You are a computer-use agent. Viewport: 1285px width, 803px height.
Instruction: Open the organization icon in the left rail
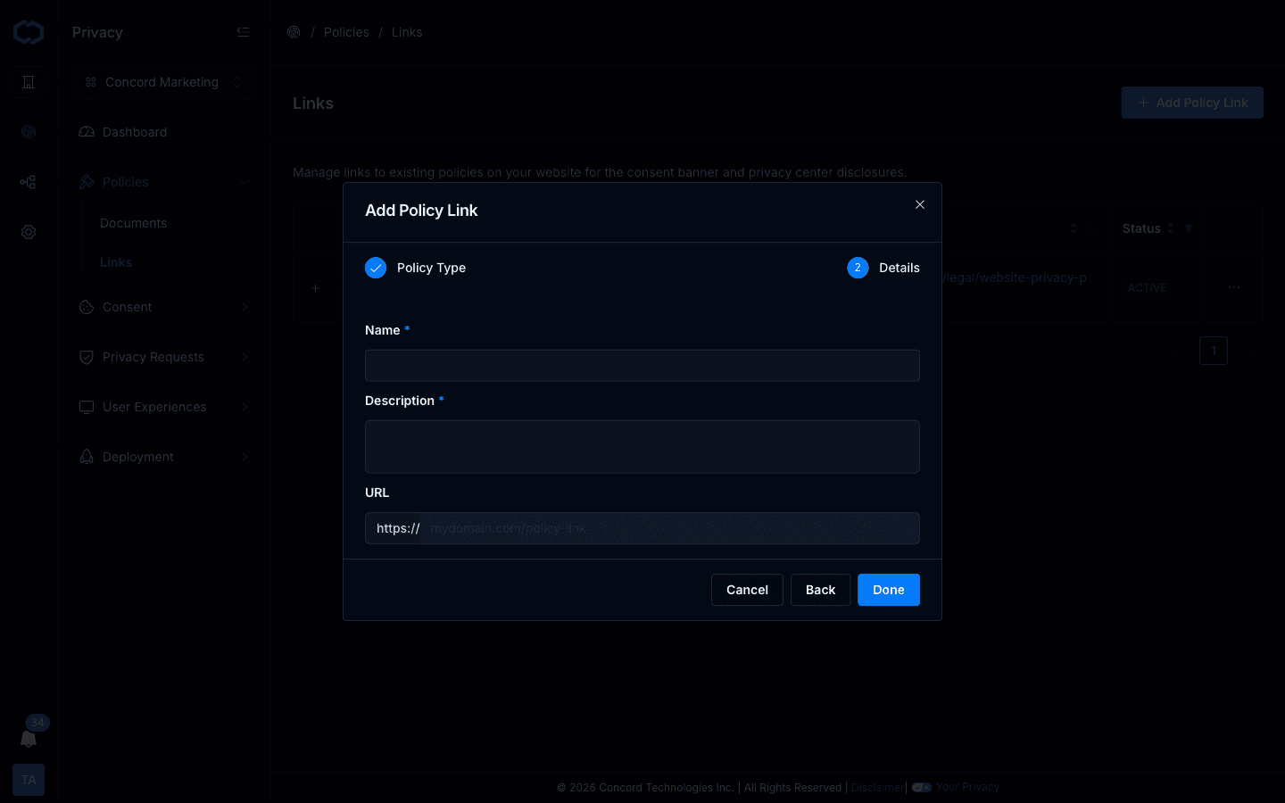tap(28, 81)
